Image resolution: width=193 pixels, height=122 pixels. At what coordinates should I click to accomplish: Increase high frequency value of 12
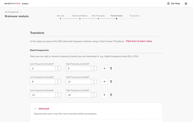point(94,80)
